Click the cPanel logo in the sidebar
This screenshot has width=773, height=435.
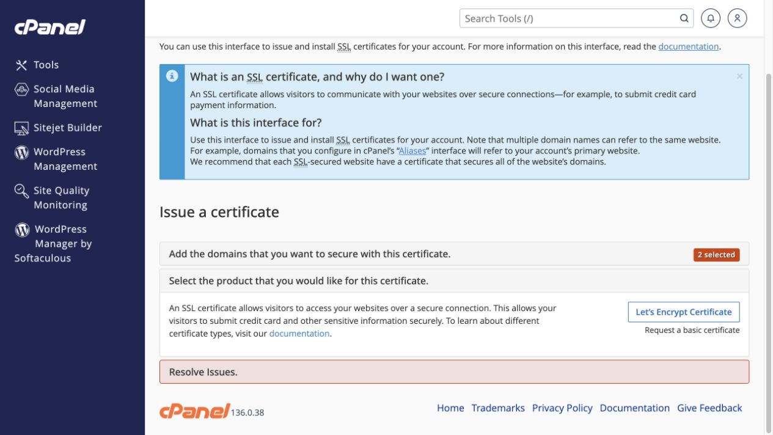click(50, 27)
